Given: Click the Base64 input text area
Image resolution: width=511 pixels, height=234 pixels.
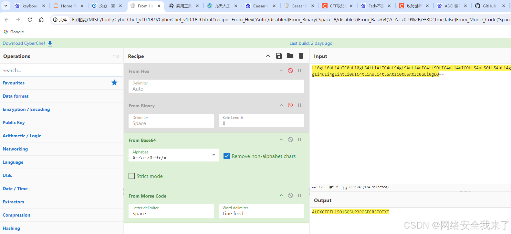Looking at the screenshot, I should tap(410, 123).
